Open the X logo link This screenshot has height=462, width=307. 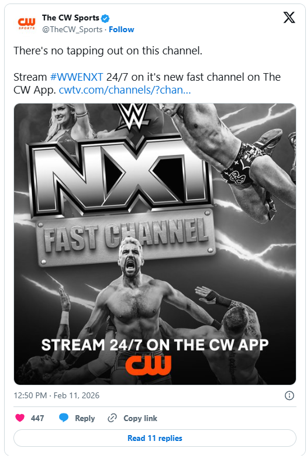coord(289,18)
